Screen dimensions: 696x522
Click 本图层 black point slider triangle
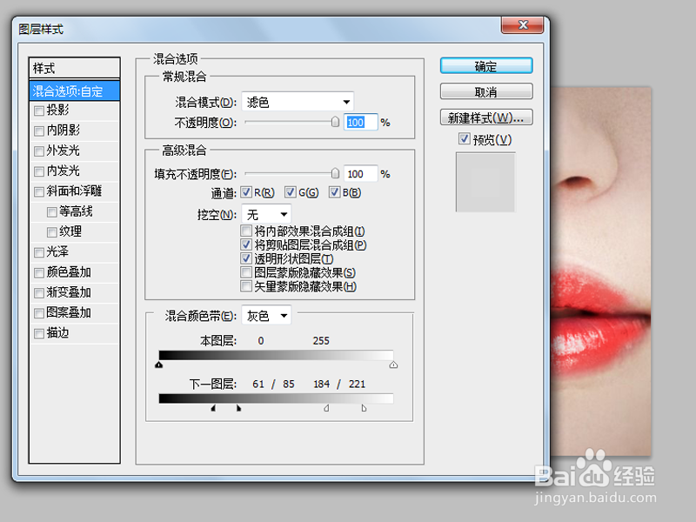(x=159, y=365)
